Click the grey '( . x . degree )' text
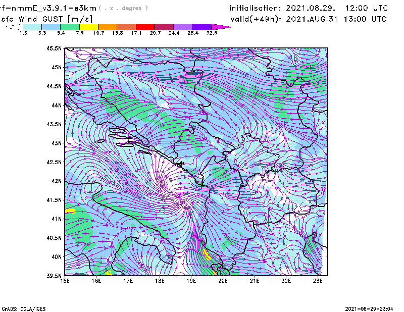 click(123, 8)
